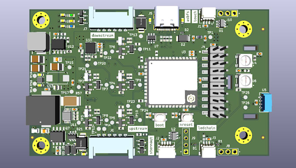Click the 'U3' designator text

point(184,52)
